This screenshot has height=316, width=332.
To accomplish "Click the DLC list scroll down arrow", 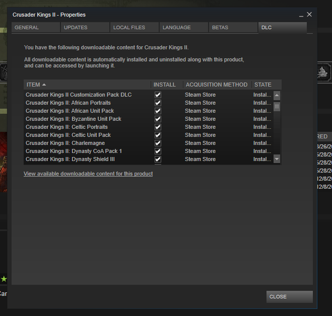I will (x=277, y=159).
